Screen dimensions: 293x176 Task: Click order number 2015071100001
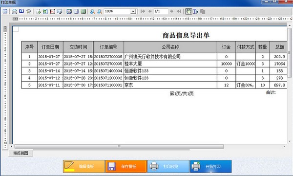point(108,85)
